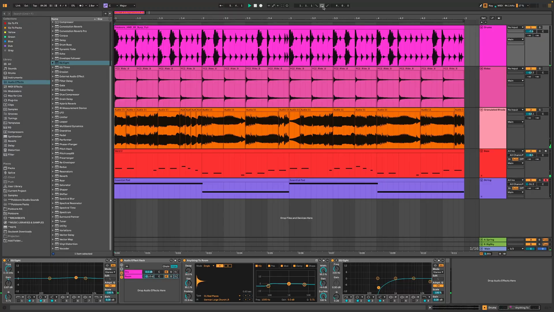Turn off Adaptive Q on left EQ Eight
554x312 pixels.
(x=110, y=286)
